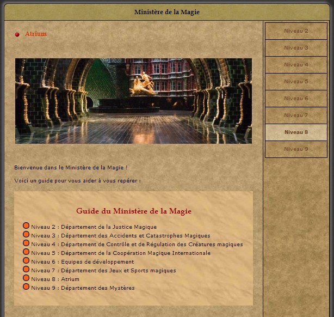Switch to Niveau 9 tab

[x=296, y=149]
